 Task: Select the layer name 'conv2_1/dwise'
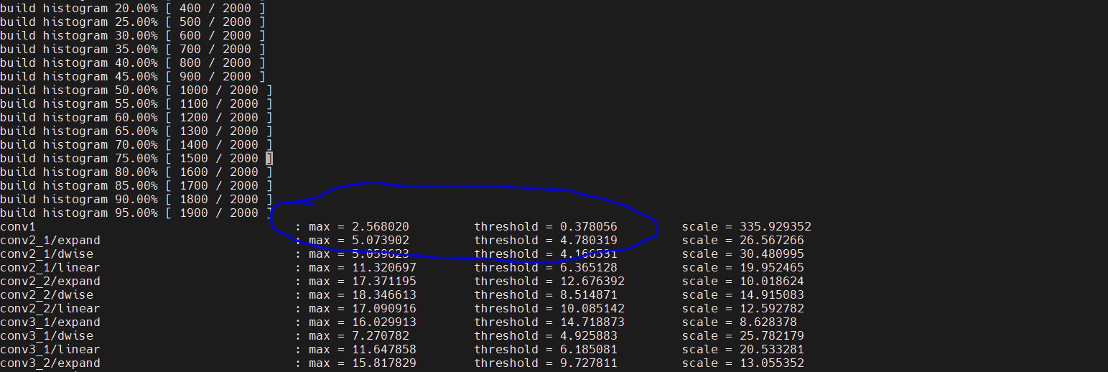point(47,254)
